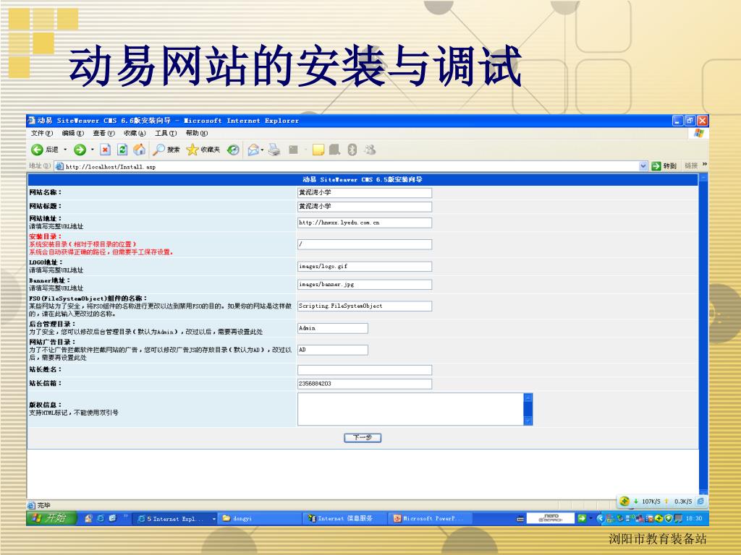Viewport: 741px width, 555px height.
Task: Open the 编辑(E) menu
Action: pyautogui.click(x=73, y=134)
